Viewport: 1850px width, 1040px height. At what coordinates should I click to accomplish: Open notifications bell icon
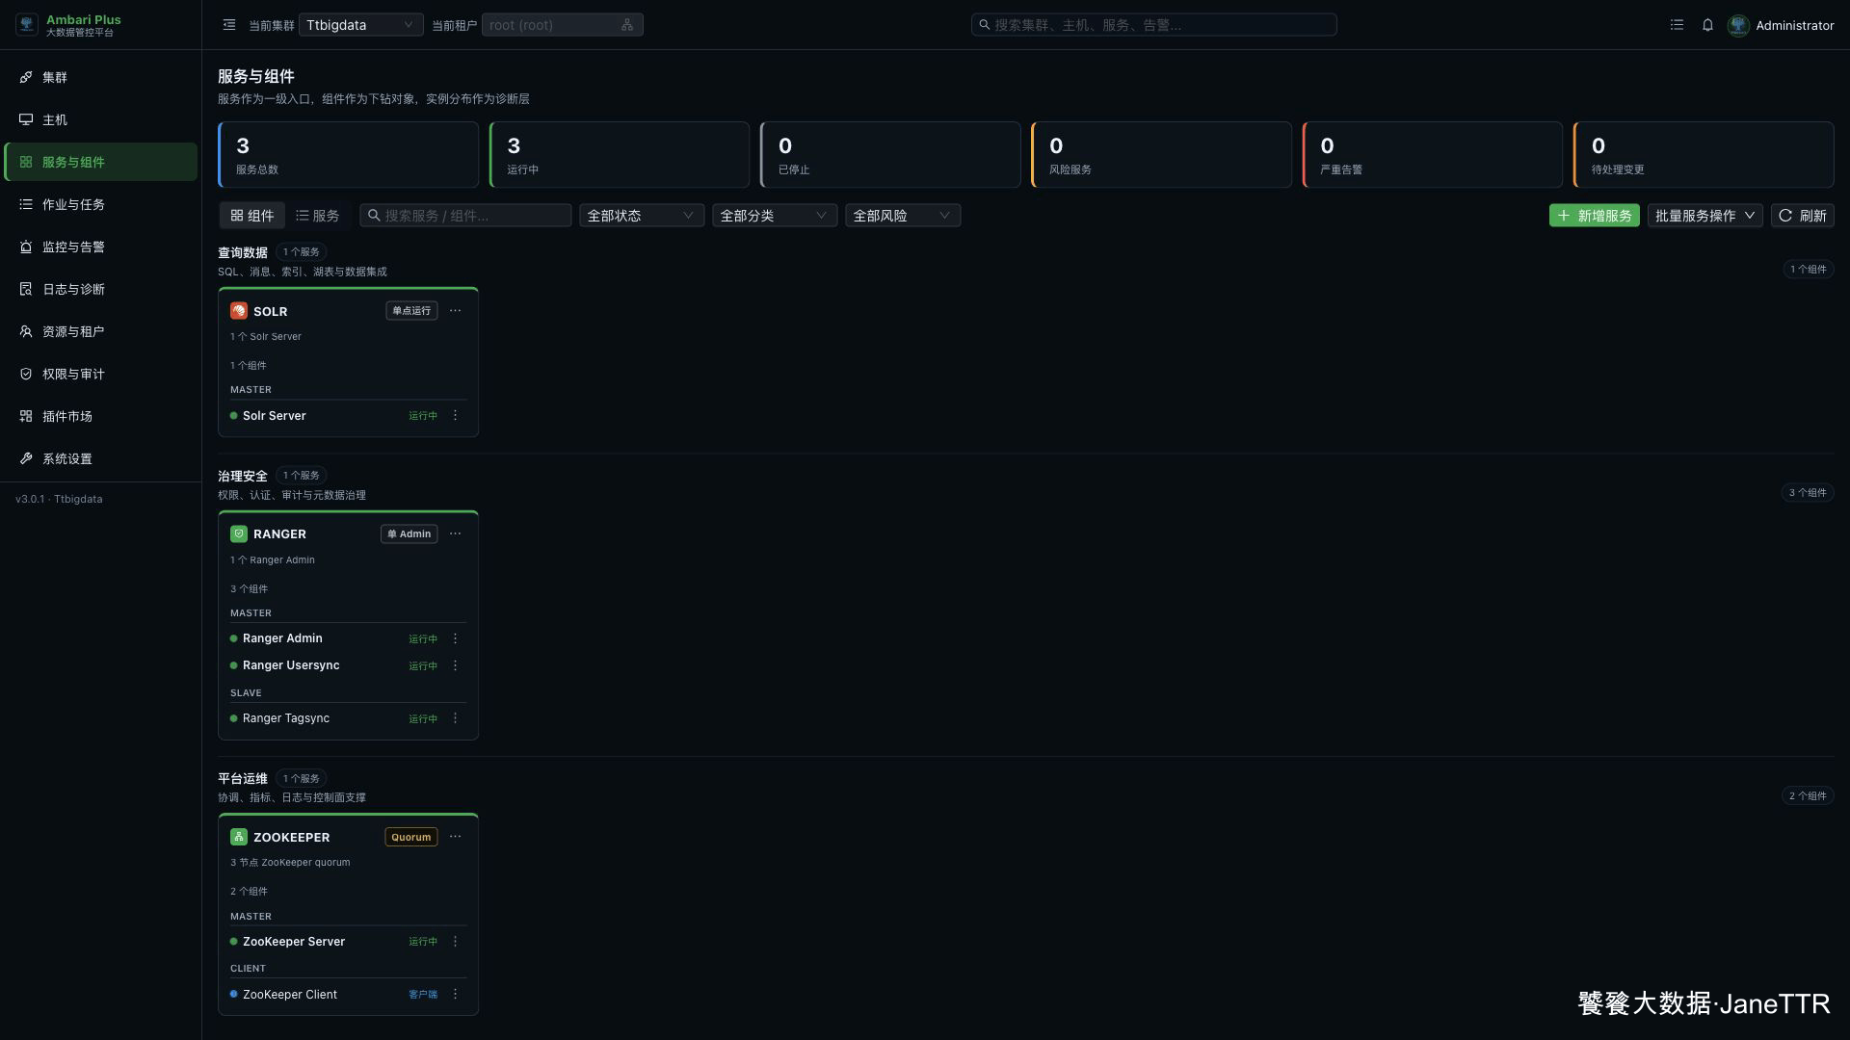coord(1707,25)
